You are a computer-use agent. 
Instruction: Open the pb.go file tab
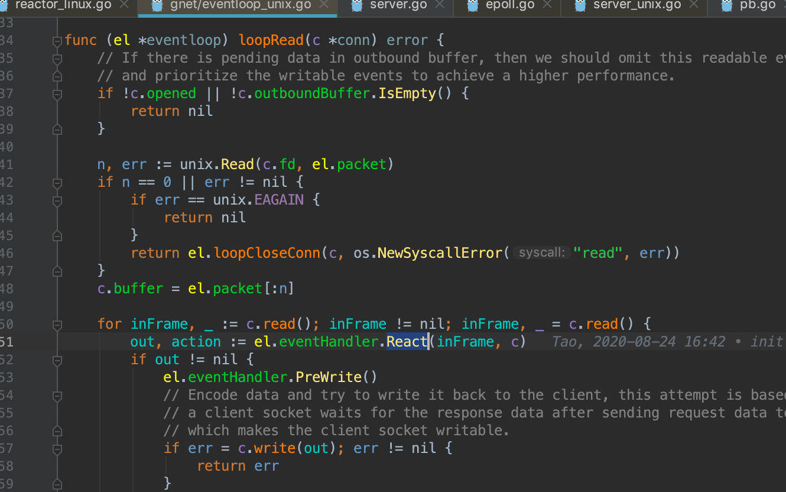tap(758, 5)
